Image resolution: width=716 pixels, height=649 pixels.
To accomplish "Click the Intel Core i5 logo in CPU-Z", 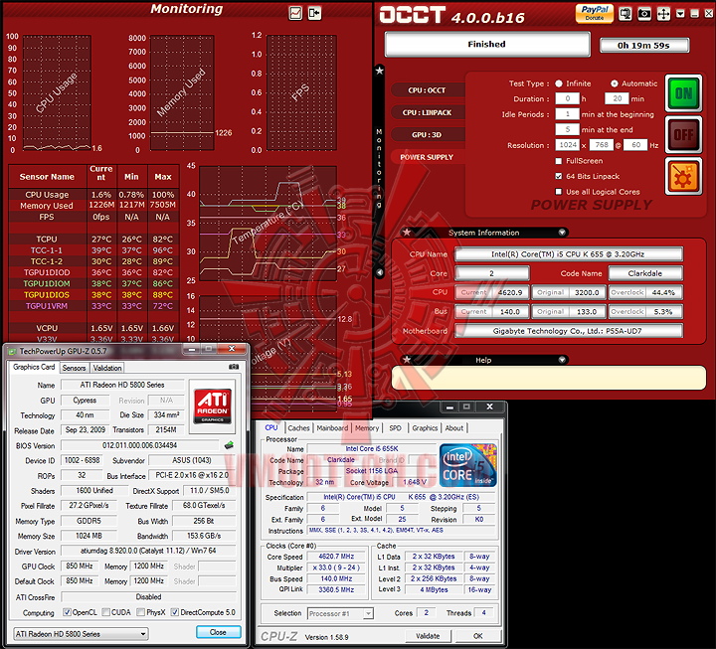I will point(468,465).
